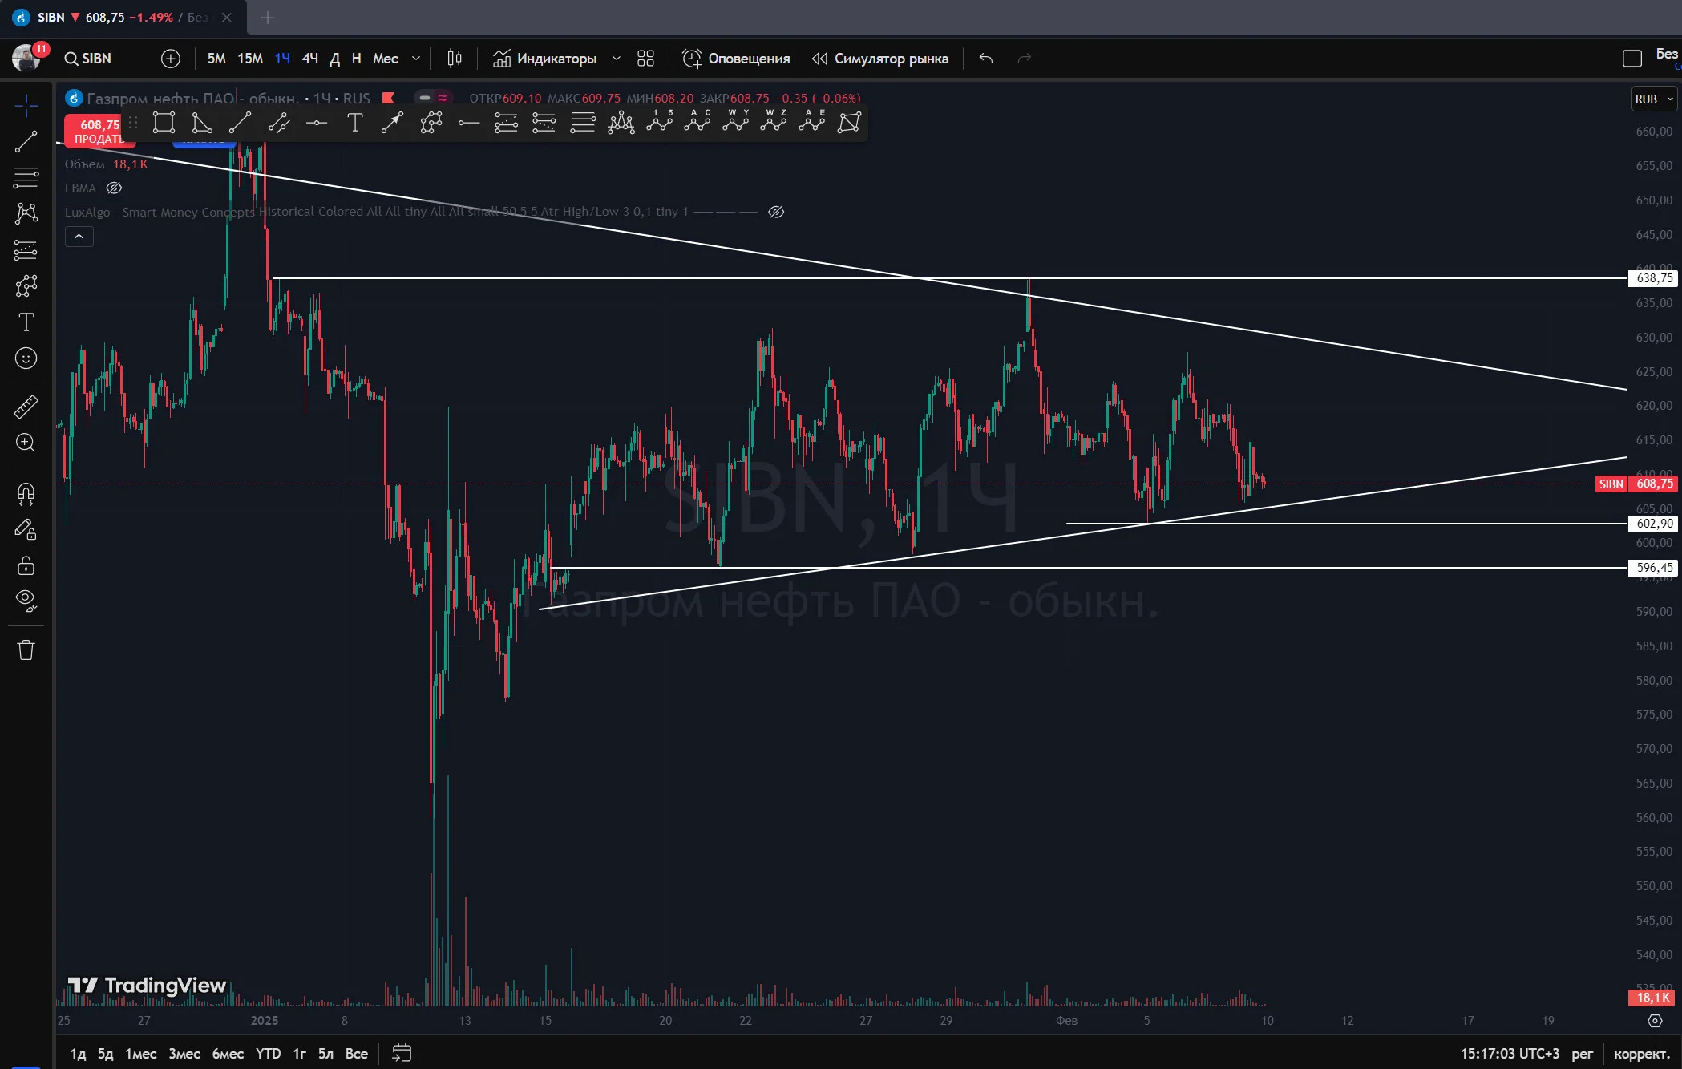Open the candlestick chart type menu
Viewport: 1682px width, 1069px height.
coord(455,59)
